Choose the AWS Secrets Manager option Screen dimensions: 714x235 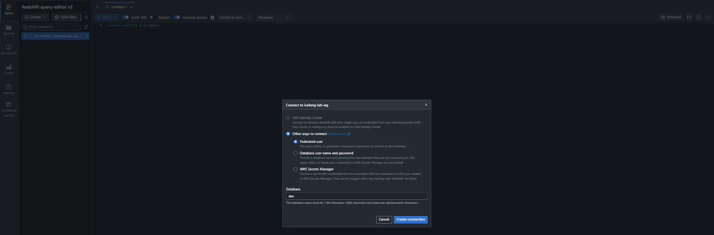(295, 169)
